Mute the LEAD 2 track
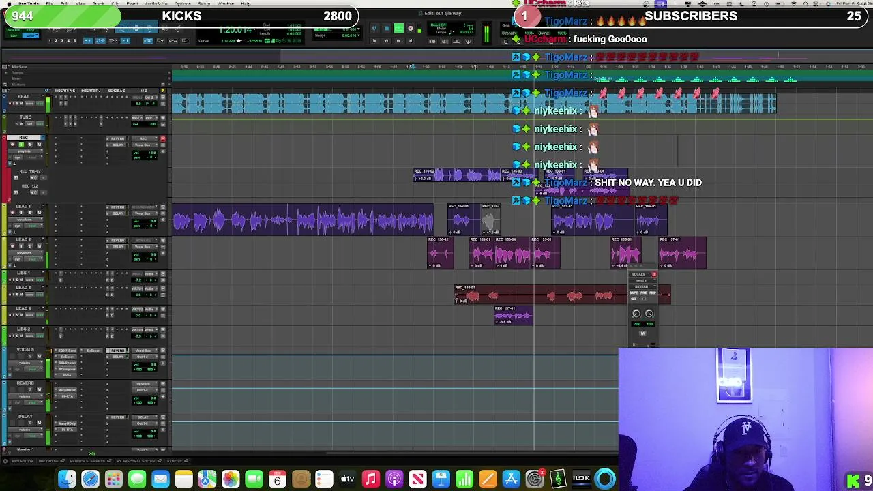Image resolution: width=873 pixels, height=491 pixels. [39, 246]
